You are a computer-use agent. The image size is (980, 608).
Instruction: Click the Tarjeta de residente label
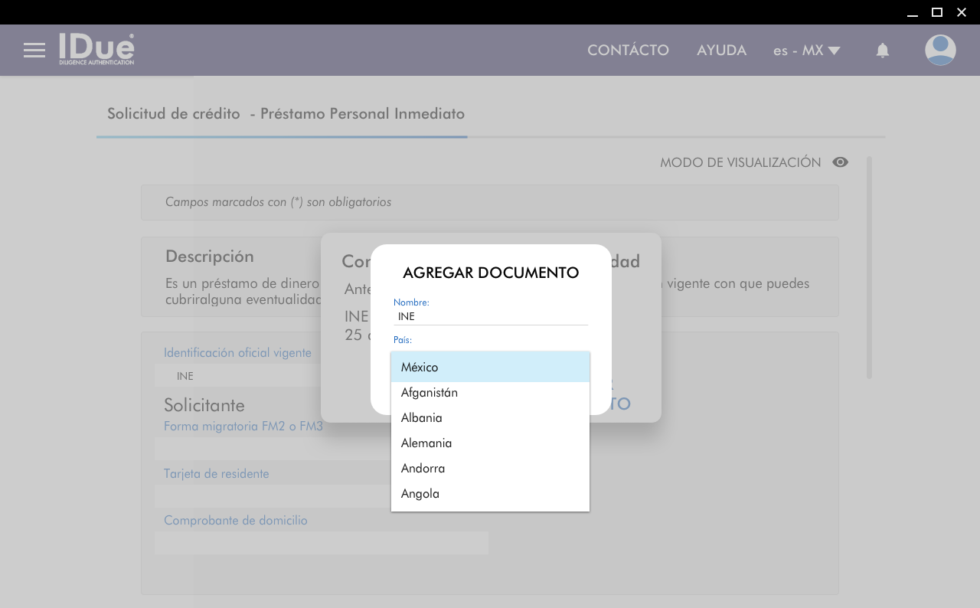tap(217, 474)
